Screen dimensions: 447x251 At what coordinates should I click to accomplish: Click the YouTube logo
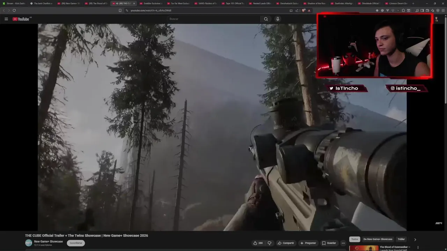[x=21, y=19]
